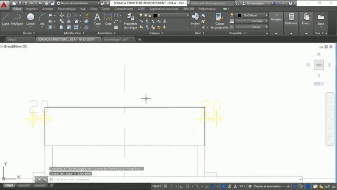Click the ViewCube HAUT face
337x190 pixels.
(x=319, y=65)
